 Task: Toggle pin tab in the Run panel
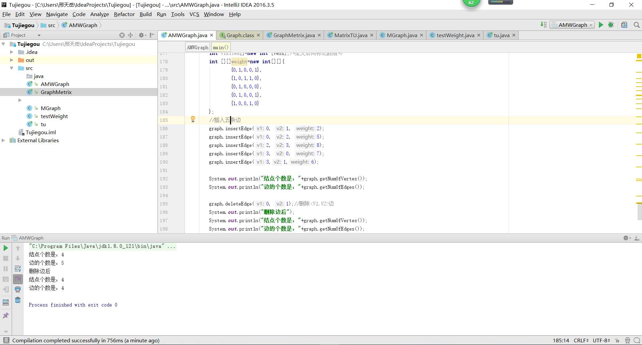6,316
